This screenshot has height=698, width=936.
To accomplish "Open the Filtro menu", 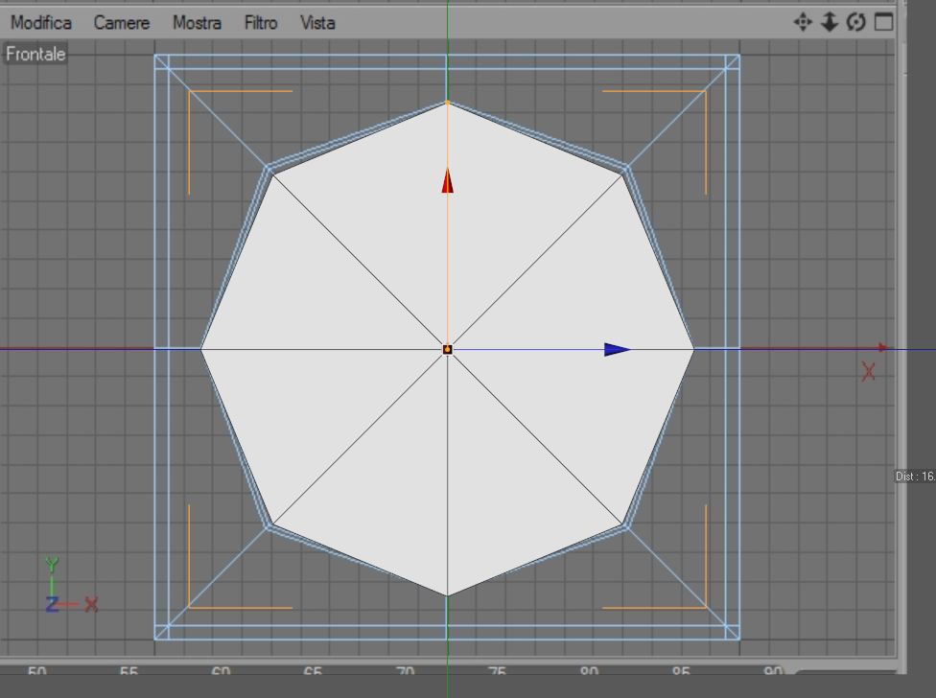I will coord(261,23).
